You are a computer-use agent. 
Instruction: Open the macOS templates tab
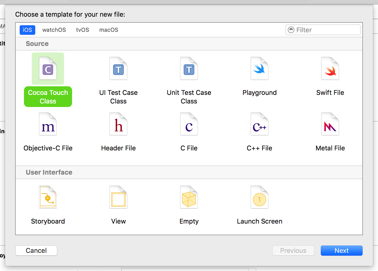coord(109,30)
